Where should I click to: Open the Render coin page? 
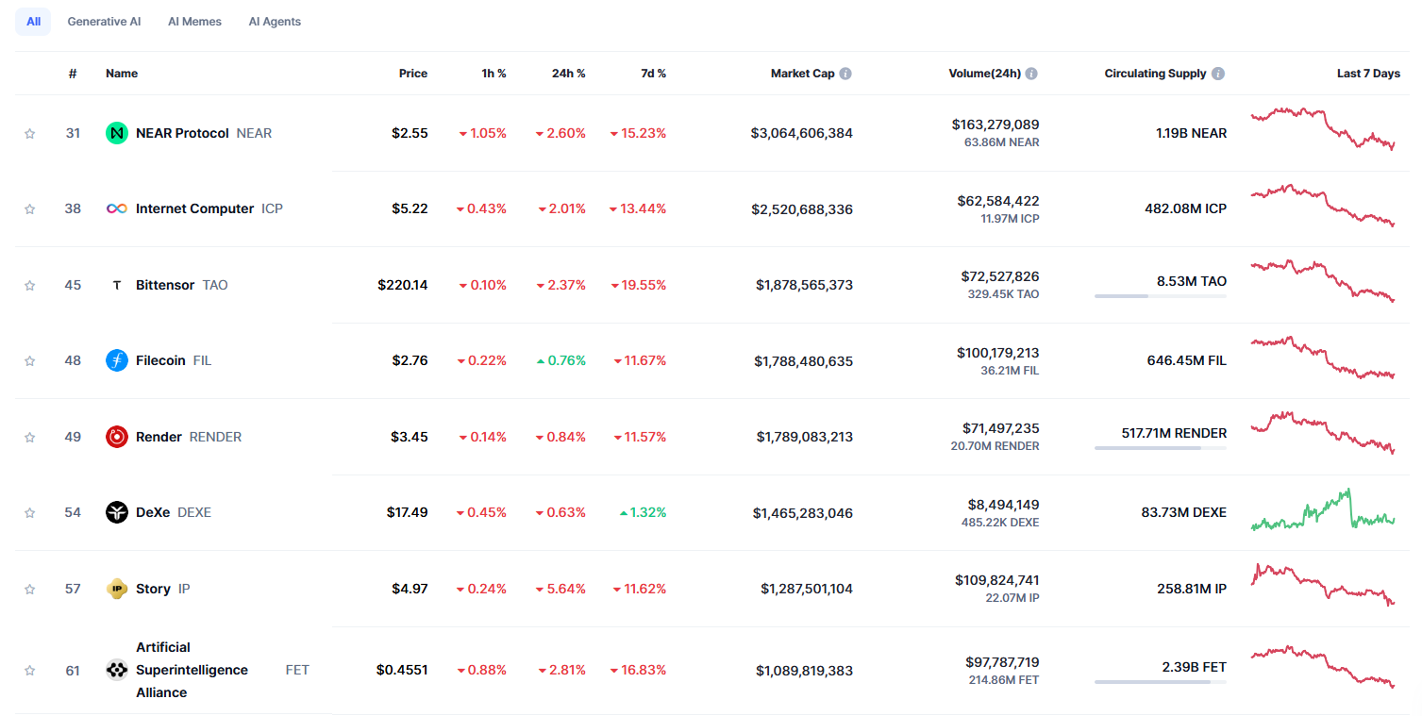(159, 437)
